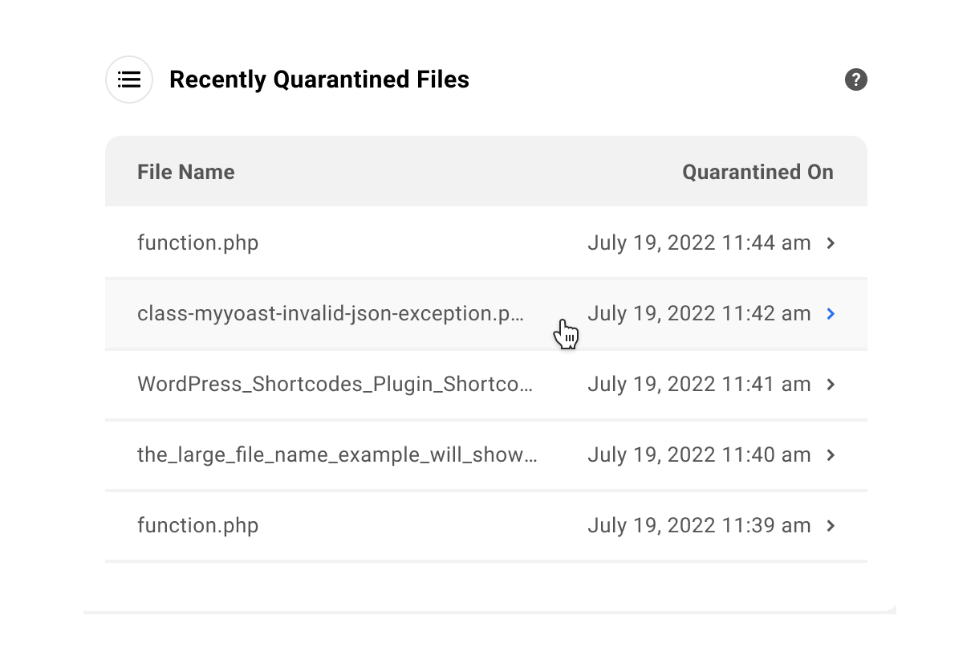Viewport: 979px width, 652px height.
Task: Click the July 19, 2022 11:39 am date
Action: point(698,525)
